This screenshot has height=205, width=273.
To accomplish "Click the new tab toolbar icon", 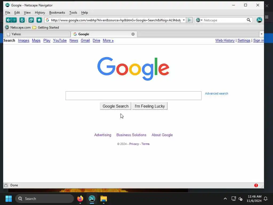I will pyautogui.click(x=31, y=20).
